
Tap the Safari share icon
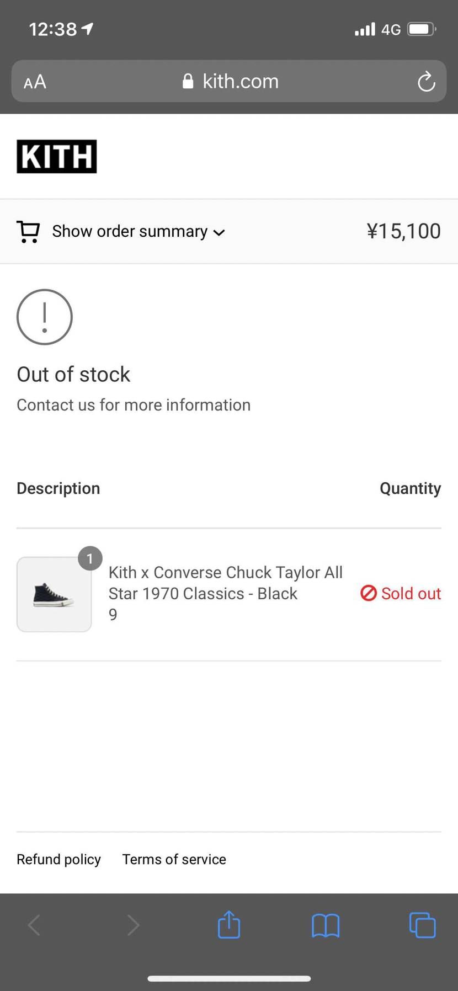click(228, 925)
